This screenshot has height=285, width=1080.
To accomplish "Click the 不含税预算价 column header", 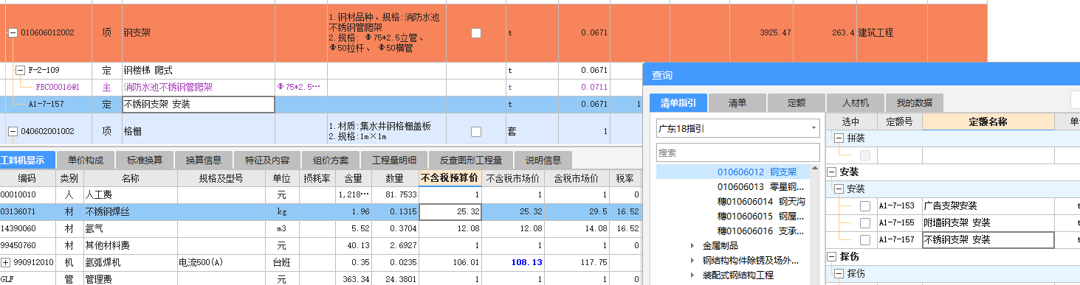I will 450,178.
